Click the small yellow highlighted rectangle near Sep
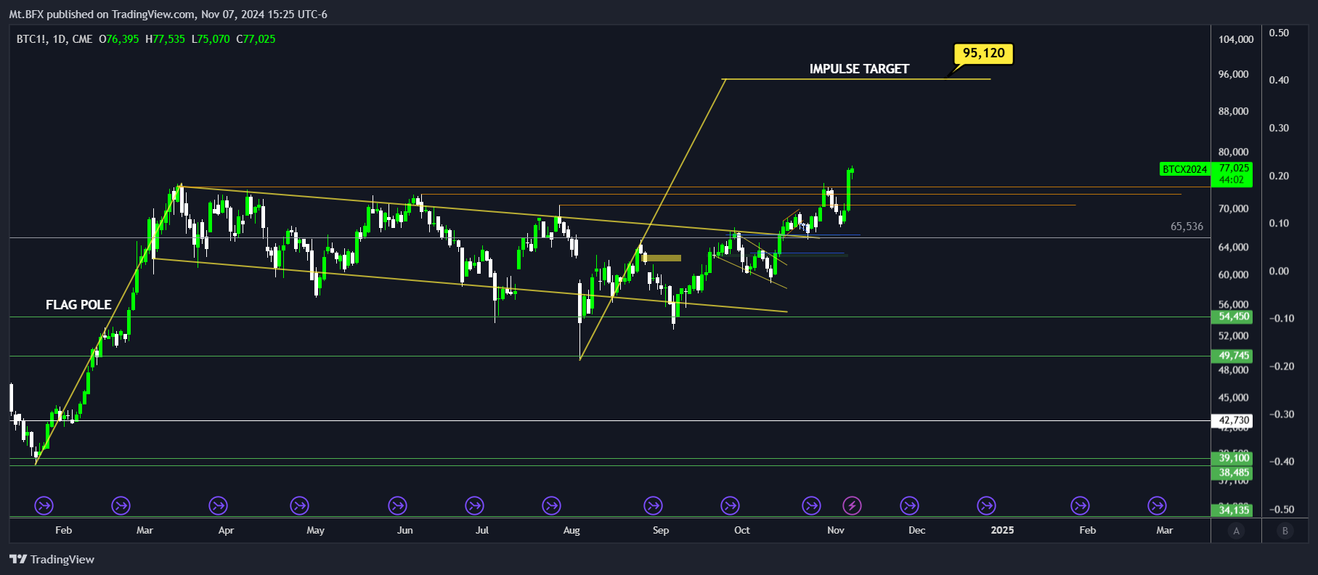Screen dimensions: 1318x575 [662, 258]
